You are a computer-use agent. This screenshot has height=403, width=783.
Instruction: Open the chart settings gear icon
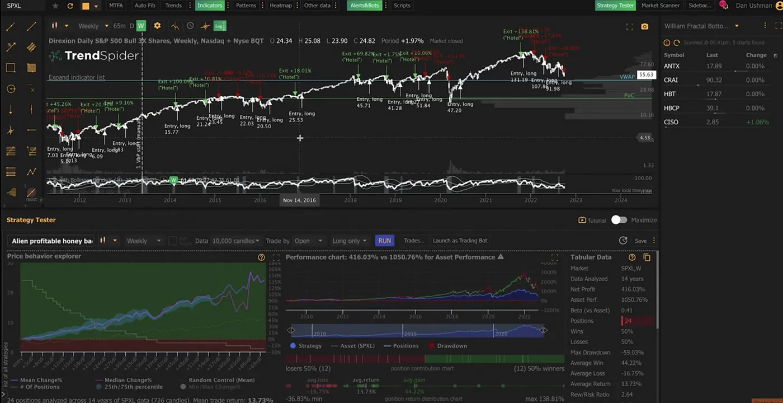pos(157,26)
